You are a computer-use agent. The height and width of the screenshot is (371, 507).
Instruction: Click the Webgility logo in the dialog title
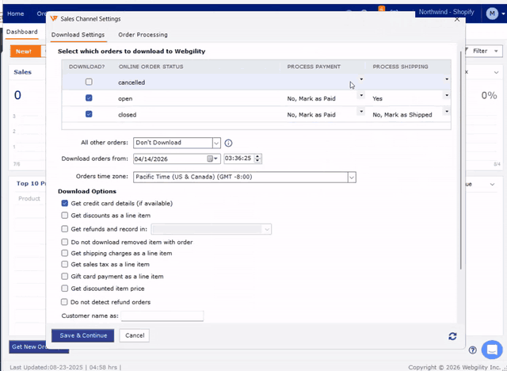pos(54,19)
